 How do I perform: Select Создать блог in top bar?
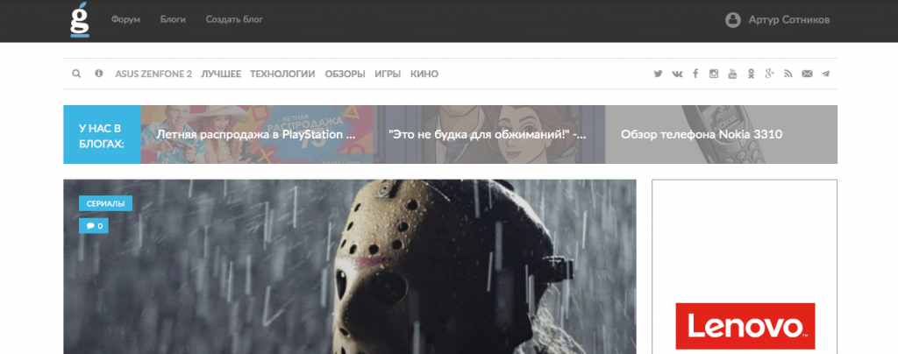click(234, 19)
